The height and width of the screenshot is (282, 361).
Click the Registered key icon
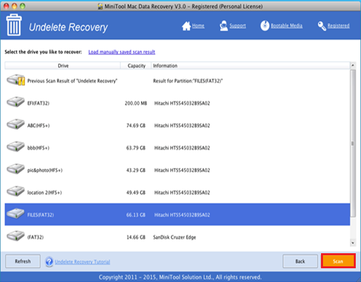tap(322, 26)
